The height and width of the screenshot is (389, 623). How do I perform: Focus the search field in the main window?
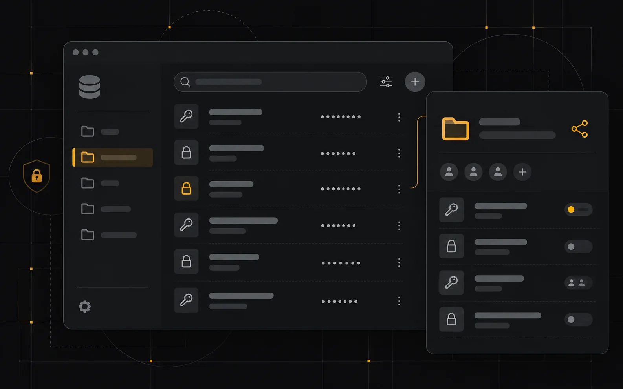tap(270, 82)
